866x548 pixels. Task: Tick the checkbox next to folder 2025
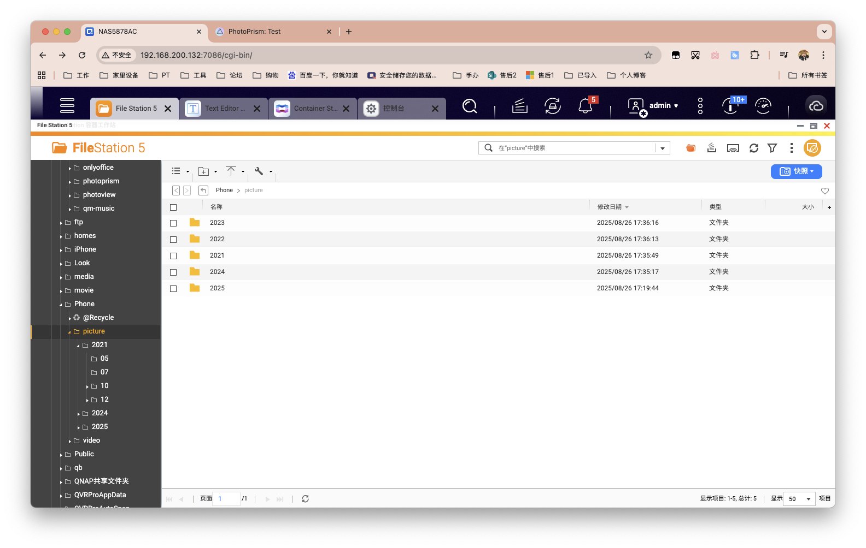[x=173, y=289]
